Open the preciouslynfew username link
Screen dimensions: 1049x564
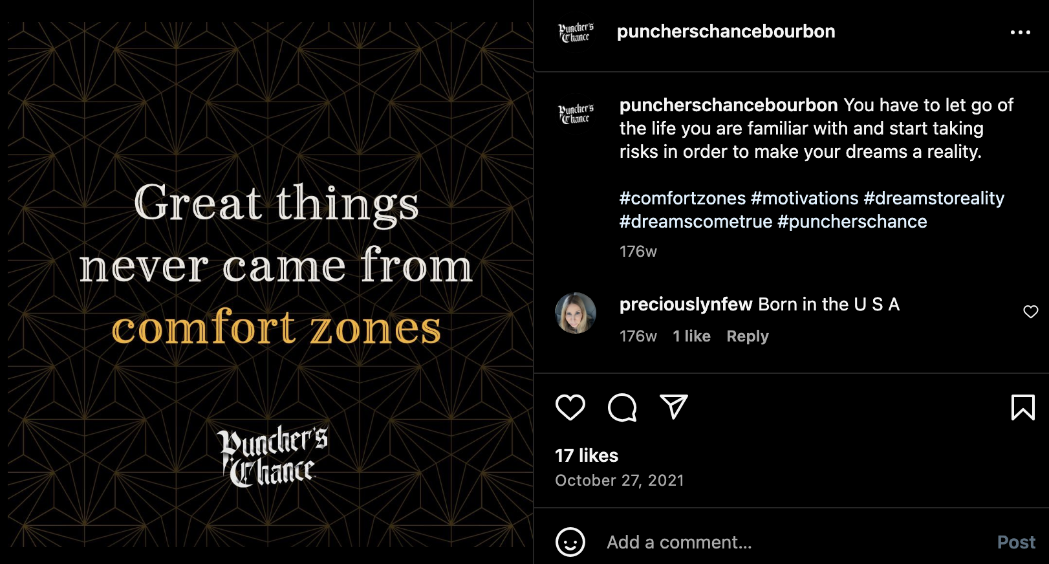point(686,304)
